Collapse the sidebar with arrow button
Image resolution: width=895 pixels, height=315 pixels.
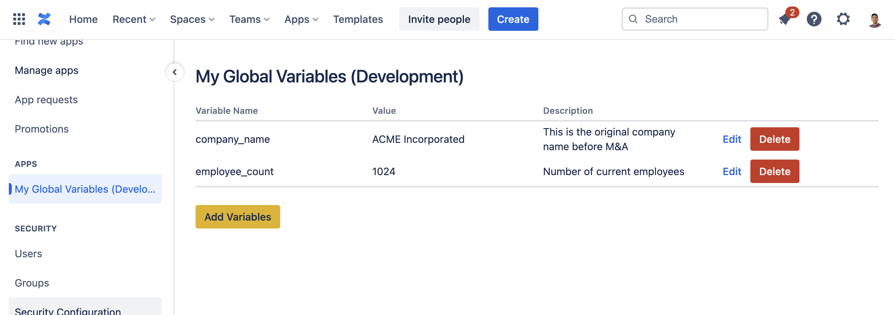(x=175, y=72)
